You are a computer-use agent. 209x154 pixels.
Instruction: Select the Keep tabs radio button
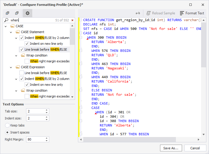click(x=7, y=125)
